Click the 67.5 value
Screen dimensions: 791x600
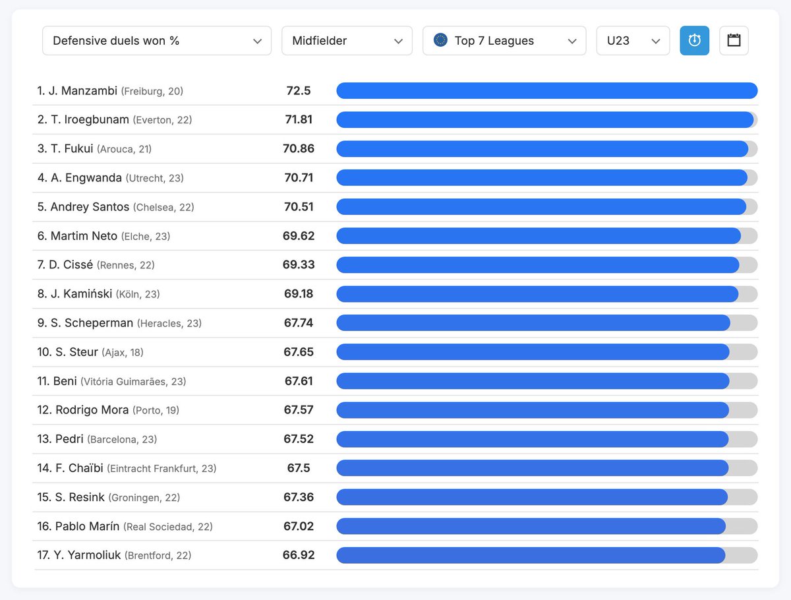(299, 468)
